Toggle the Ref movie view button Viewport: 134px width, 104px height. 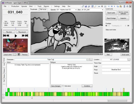(43, 10)
